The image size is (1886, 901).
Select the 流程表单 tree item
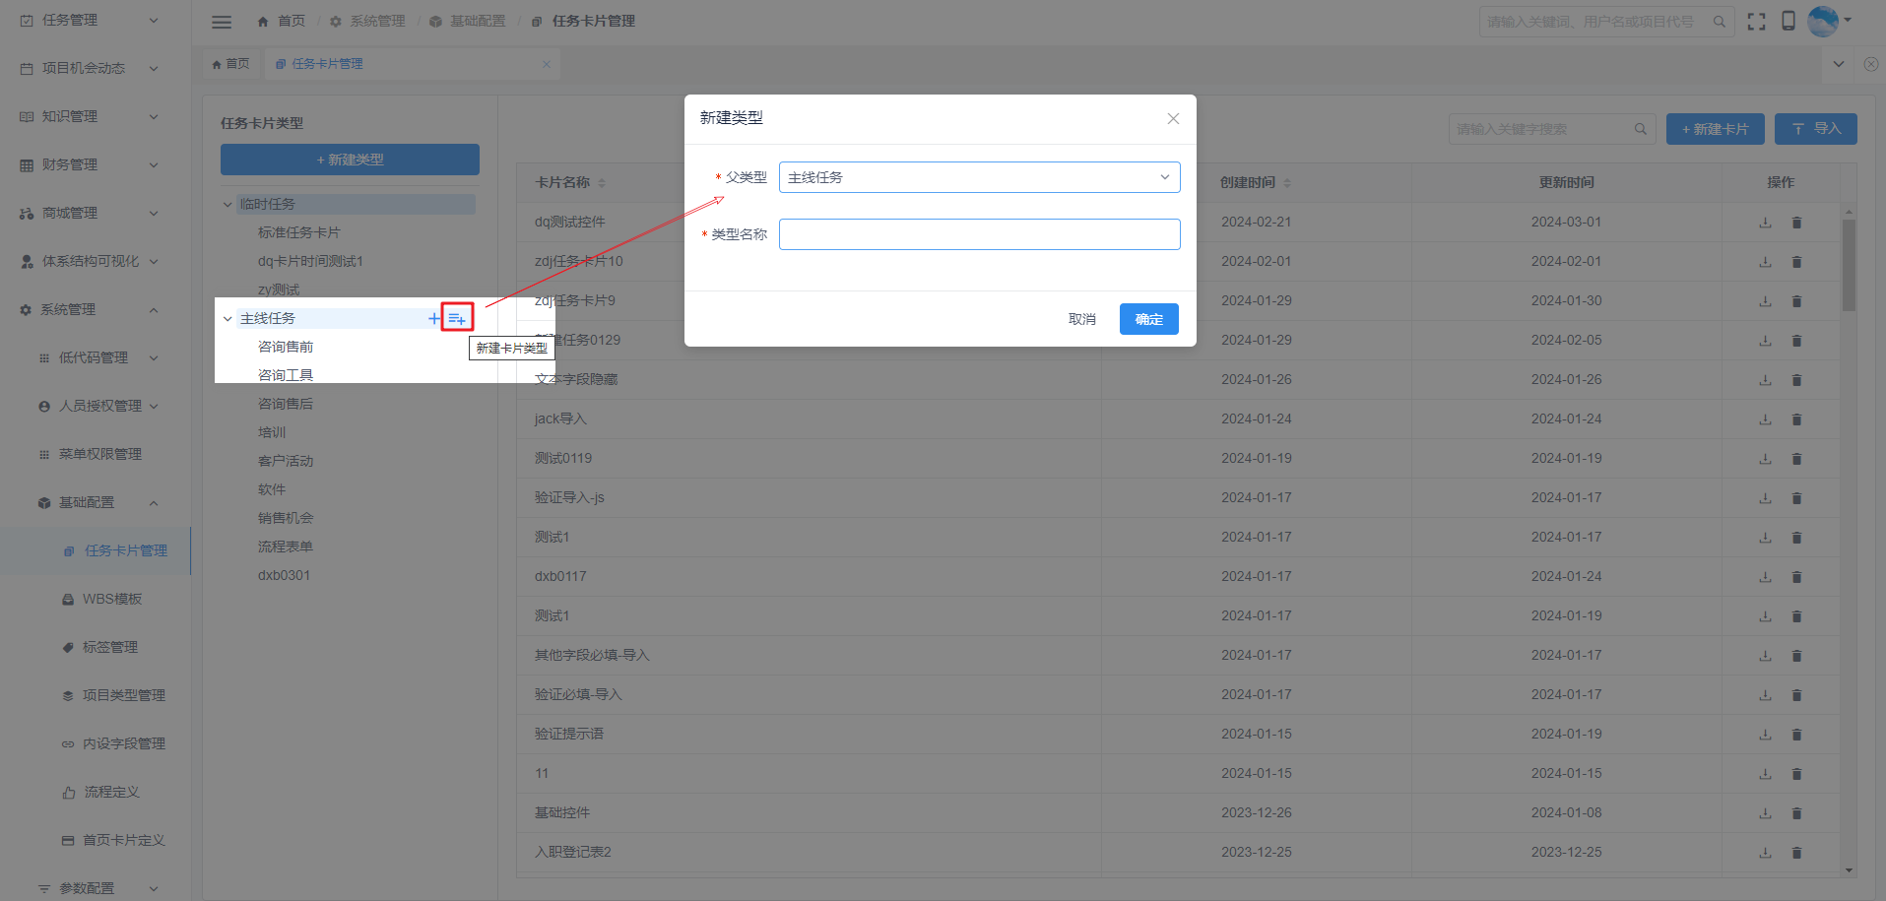(x=286, y=547)
